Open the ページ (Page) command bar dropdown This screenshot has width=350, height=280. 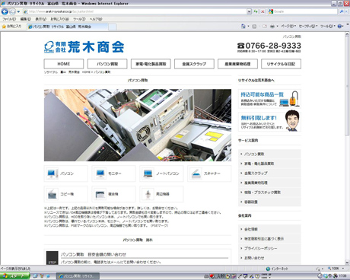coord(288,26)
